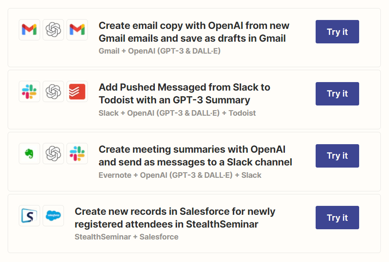The width and height of the screenshot is (389, 262).
Task: Click the rightmost Gmail icon in the email copy card
Action: [x=77, y=30]
